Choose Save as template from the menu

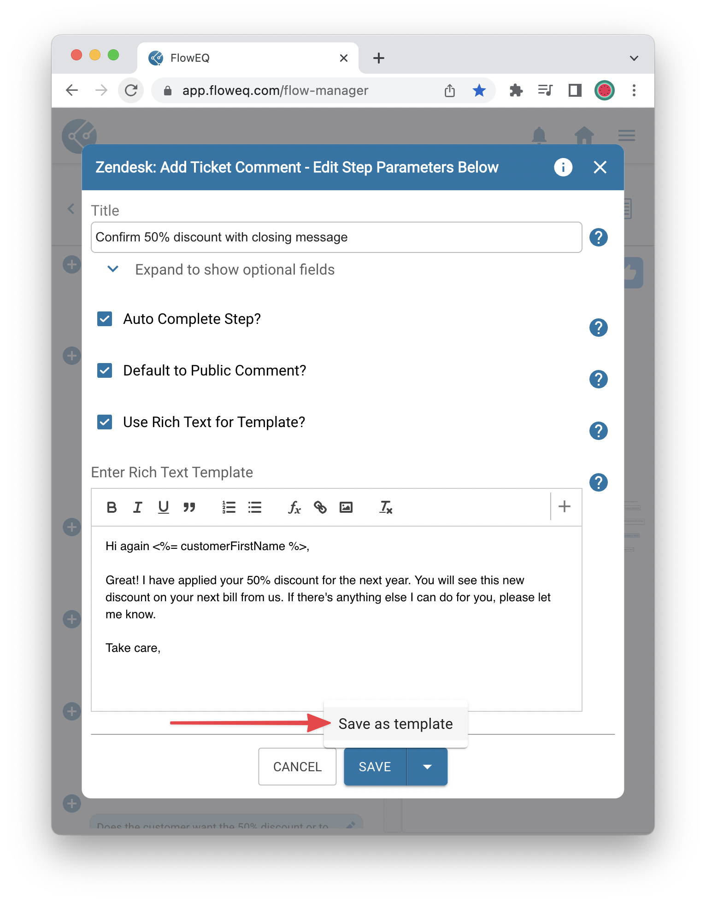click(395, 724)
